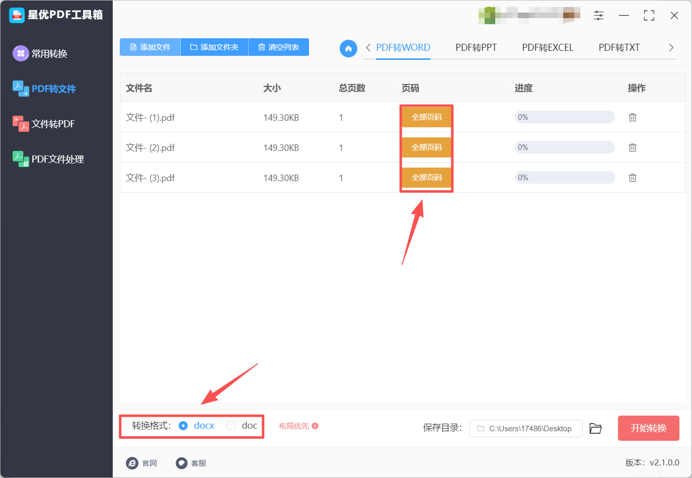
Task: Click the 文件名 column header
Action: tap(139, 88)
